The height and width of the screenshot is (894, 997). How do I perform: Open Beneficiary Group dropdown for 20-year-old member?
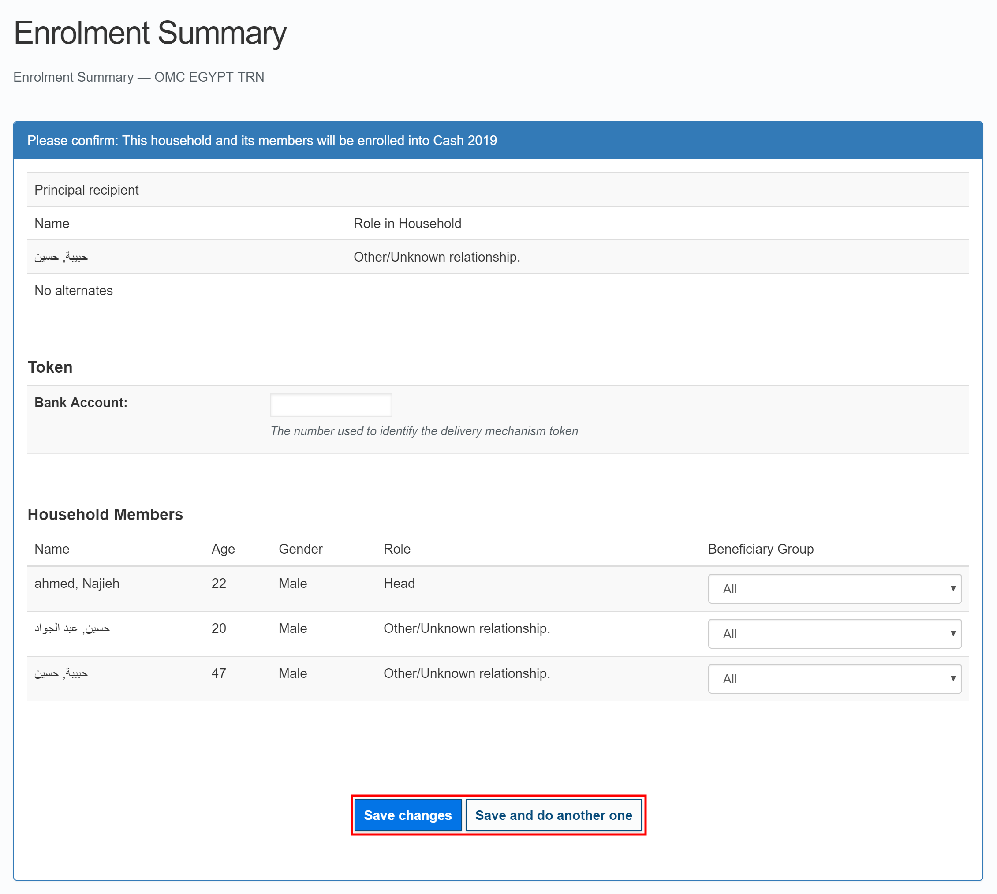[x=833, y=634]
